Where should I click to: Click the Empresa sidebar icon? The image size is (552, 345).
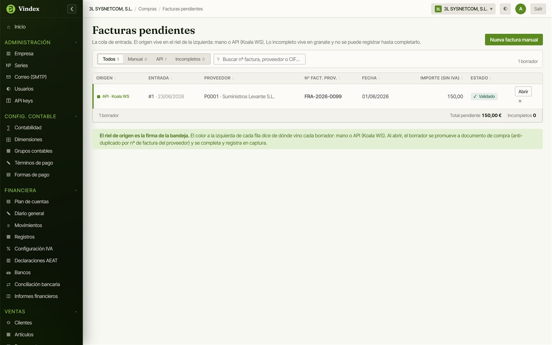pyautogui.click(x=8, y=54)
